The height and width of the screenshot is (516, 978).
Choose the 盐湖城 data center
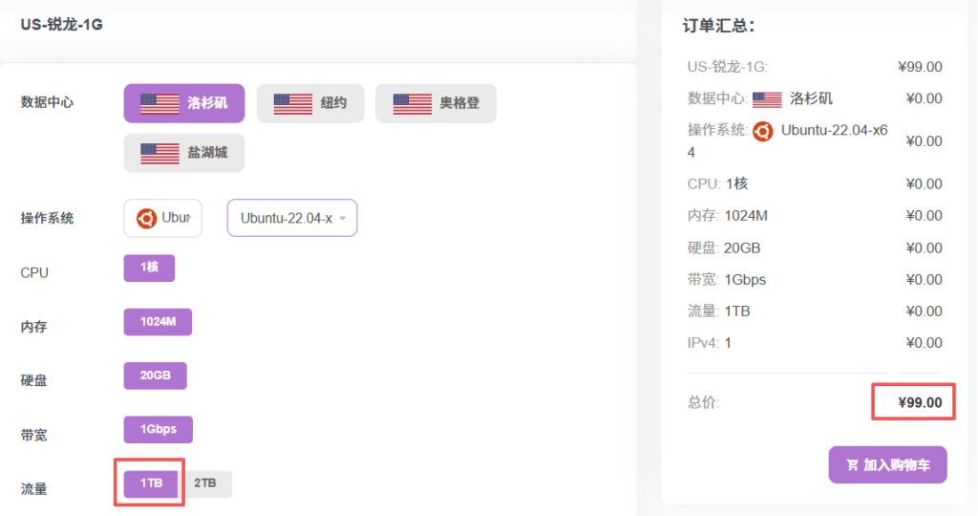pyautogui.click(x=183, y=153)
